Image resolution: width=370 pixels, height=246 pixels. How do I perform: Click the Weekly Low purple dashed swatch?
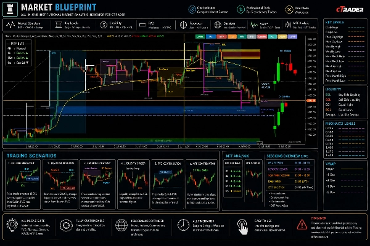356,51
